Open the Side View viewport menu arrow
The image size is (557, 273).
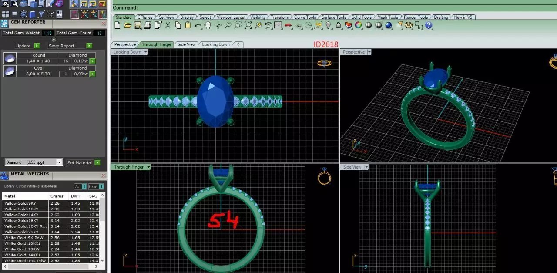click(366, 167)
